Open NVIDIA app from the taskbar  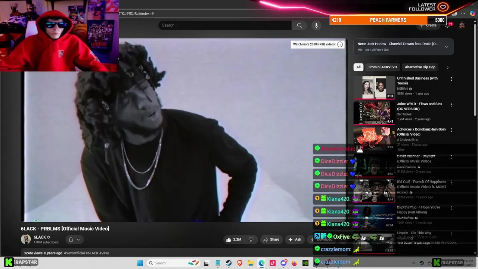click(305, 263)
